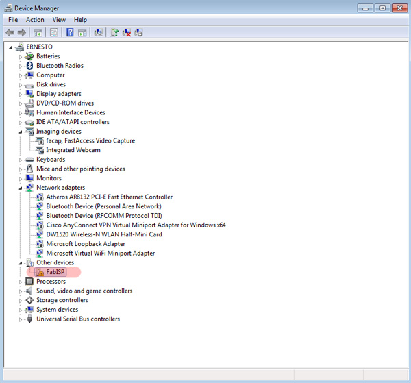
Task: Select the FabISP device label
Action: point(55,272)
